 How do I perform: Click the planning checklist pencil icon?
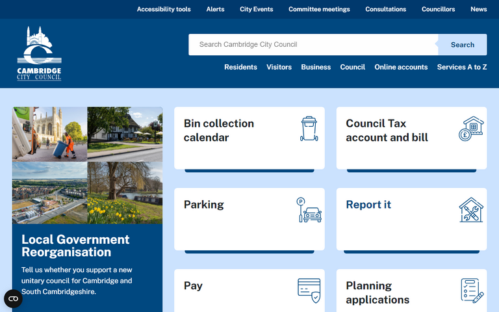pos(472,290)
